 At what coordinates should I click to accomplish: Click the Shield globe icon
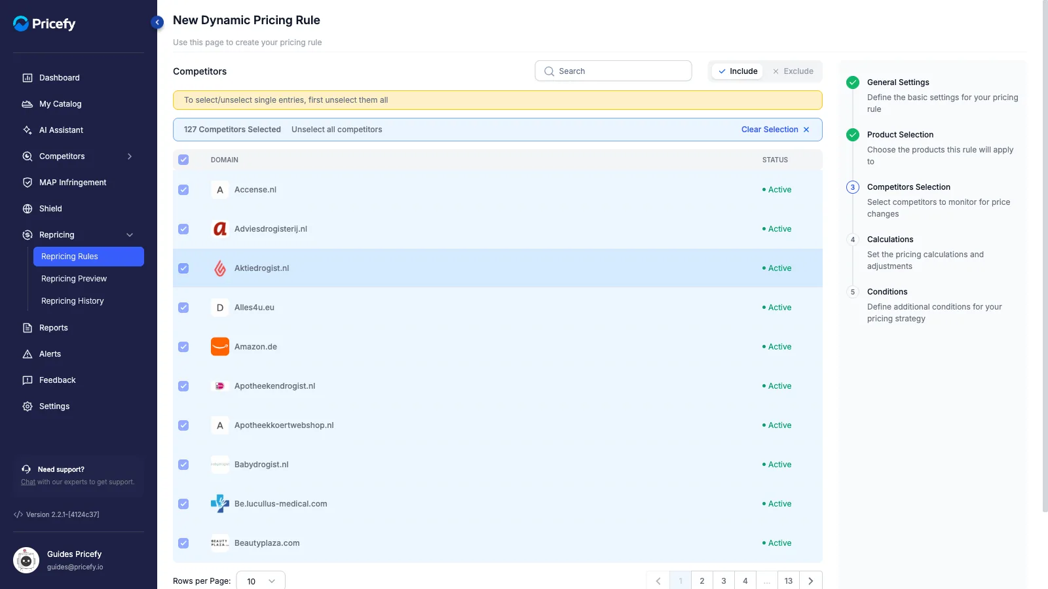(28, 209)
